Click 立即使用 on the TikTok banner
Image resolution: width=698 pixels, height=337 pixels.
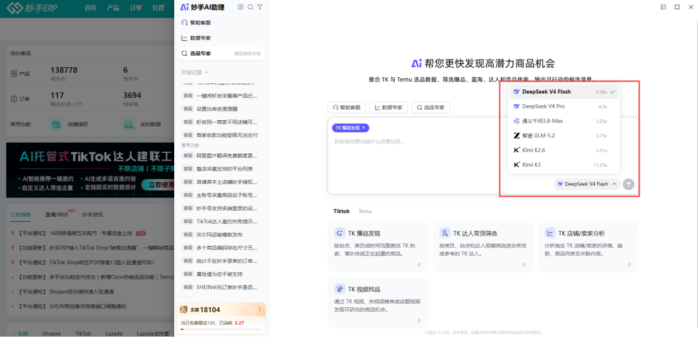point(158,185)
